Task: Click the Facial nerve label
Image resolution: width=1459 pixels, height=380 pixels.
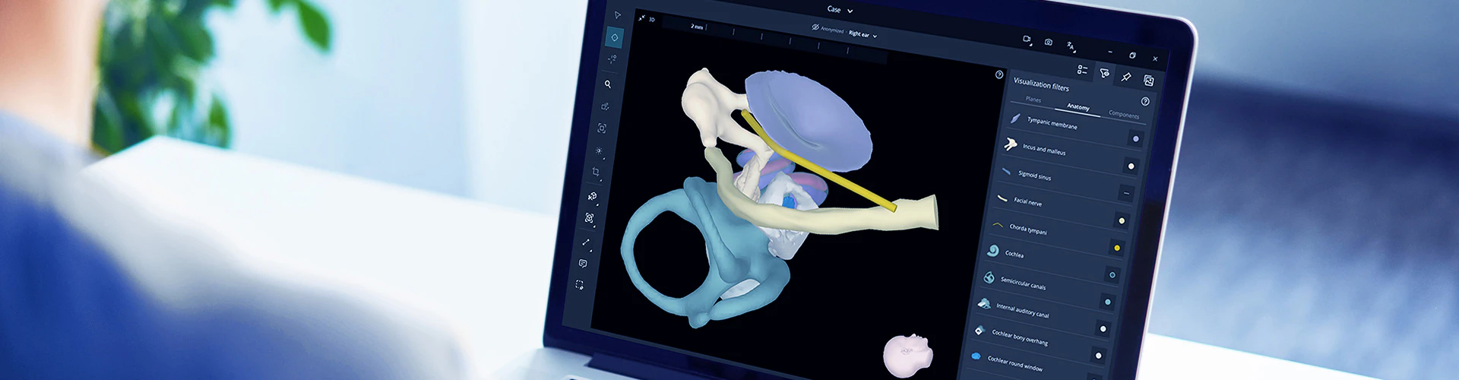Action: click(x=1027, y=201)
